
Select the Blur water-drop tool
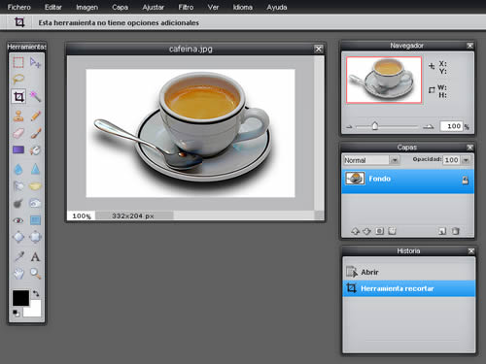(18, 169)
